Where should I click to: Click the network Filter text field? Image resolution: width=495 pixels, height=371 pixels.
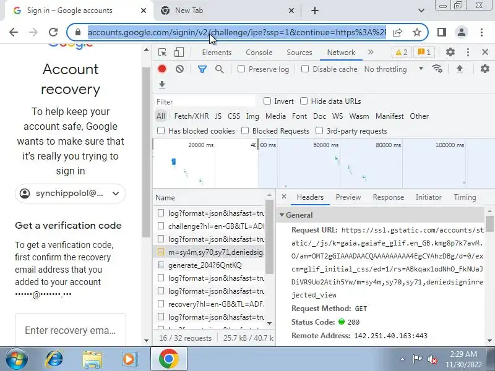tap(205, 101)
